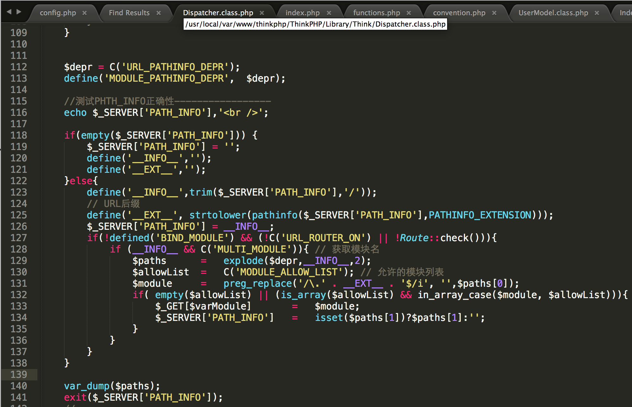Close the Dispatcher.class.php tab

point(262,13)
